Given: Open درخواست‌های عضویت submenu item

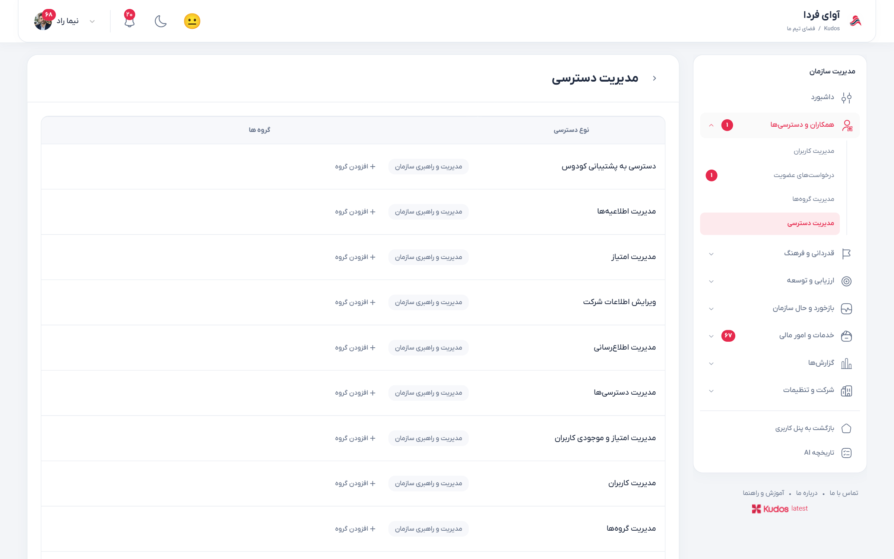Looking at the screenshot, I should pos(803,175).
